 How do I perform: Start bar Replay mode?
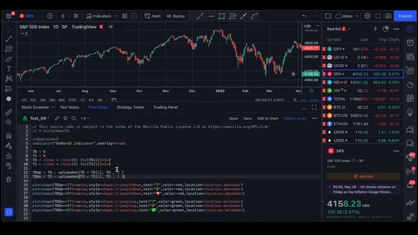176,16
